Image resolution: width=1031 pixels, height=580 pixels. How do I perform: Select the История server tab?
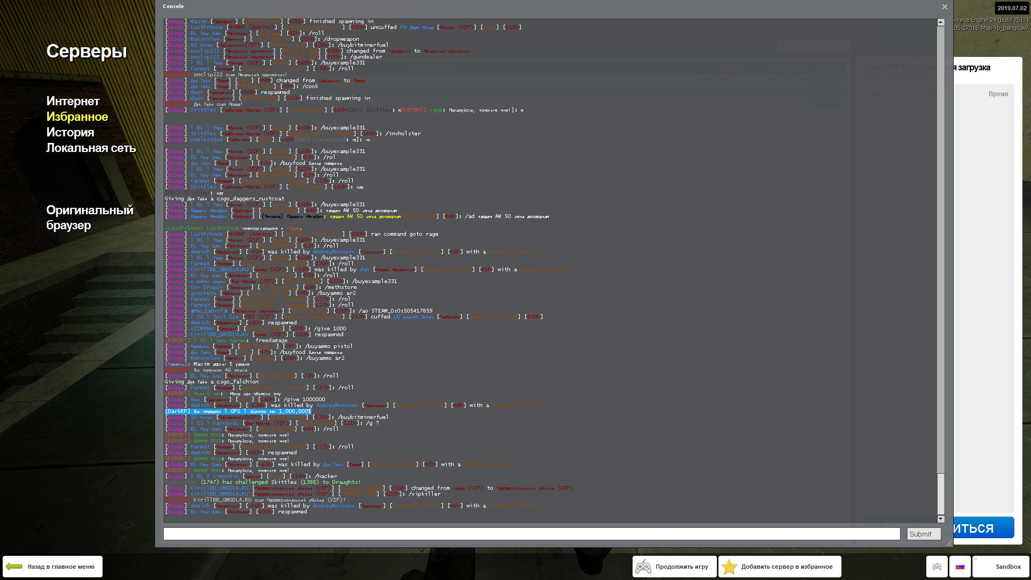[x=70, y=132]
